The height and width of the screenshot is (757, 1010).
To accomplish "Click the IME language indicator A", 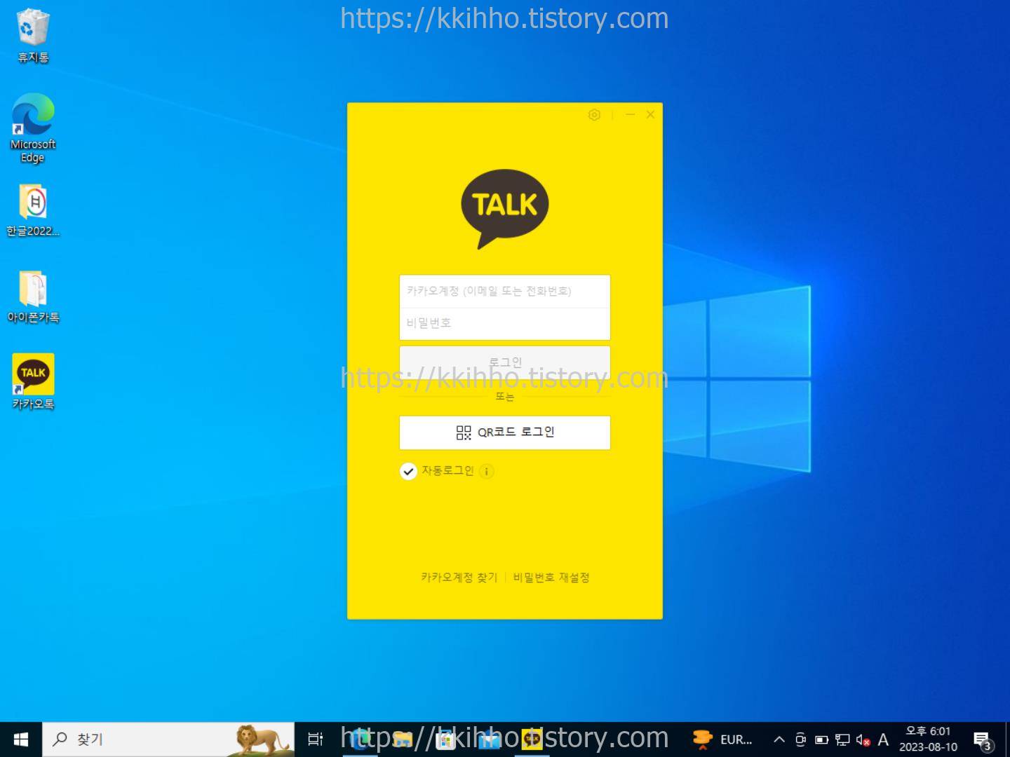I will coord(883,739).
